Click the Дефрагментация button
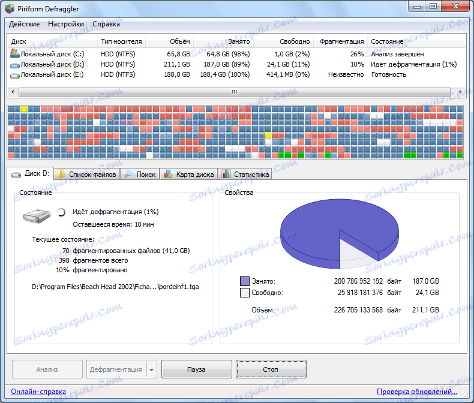The width and height of the screenshot is (474, 403). (x=116, y=369)
